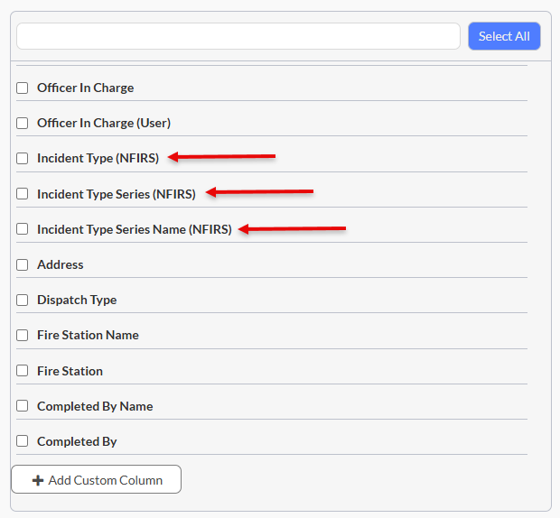560x518 pixels.
Task: Click the Select All button
Action: point(504,36)
